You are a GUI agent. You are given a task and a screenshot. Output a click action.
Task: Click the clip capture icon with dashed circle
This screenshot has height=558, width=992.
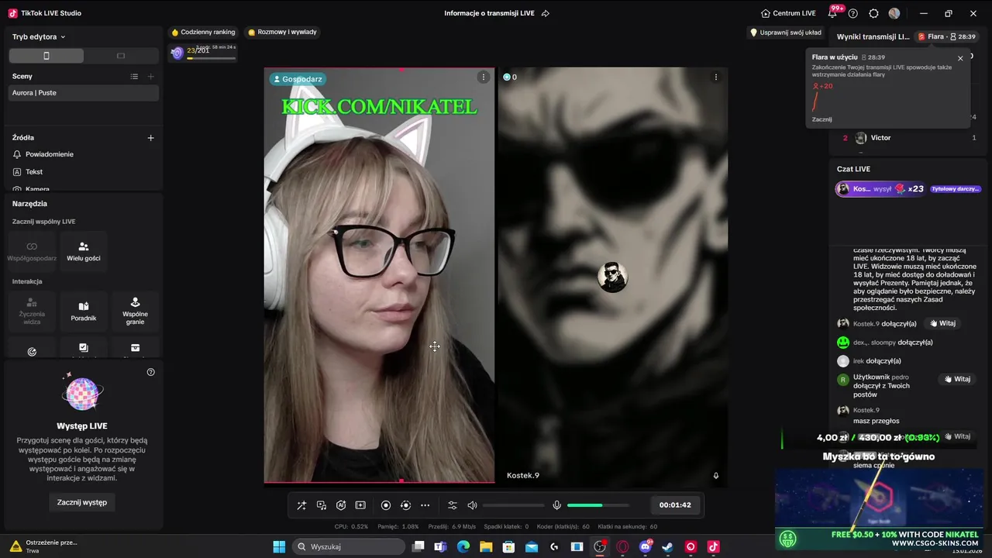coord(405,505)
